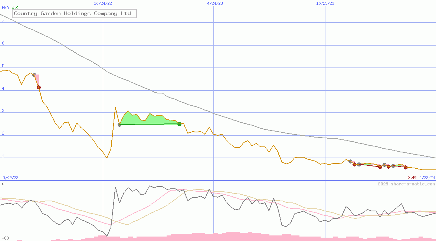Click the price axis label 3

coord(3,110)
